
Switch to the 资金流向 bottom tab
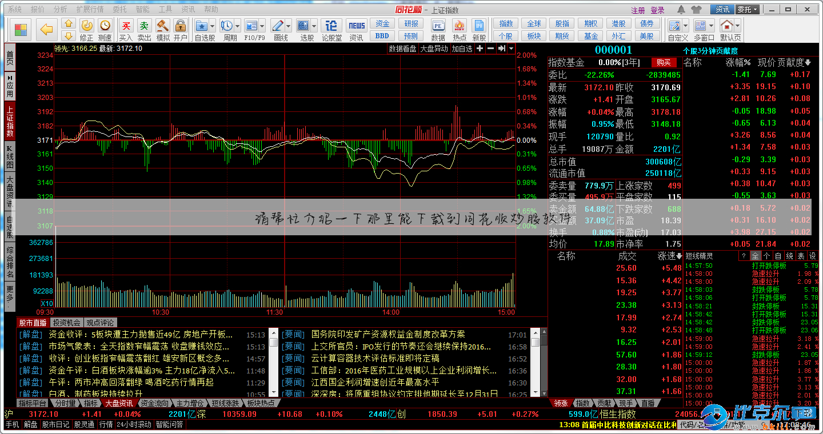155,403
